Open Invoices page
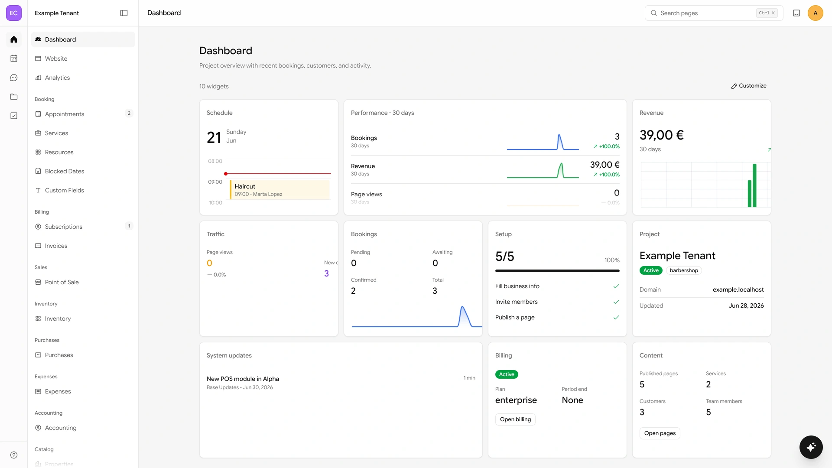The image size is (832, 468). [83, 246]
